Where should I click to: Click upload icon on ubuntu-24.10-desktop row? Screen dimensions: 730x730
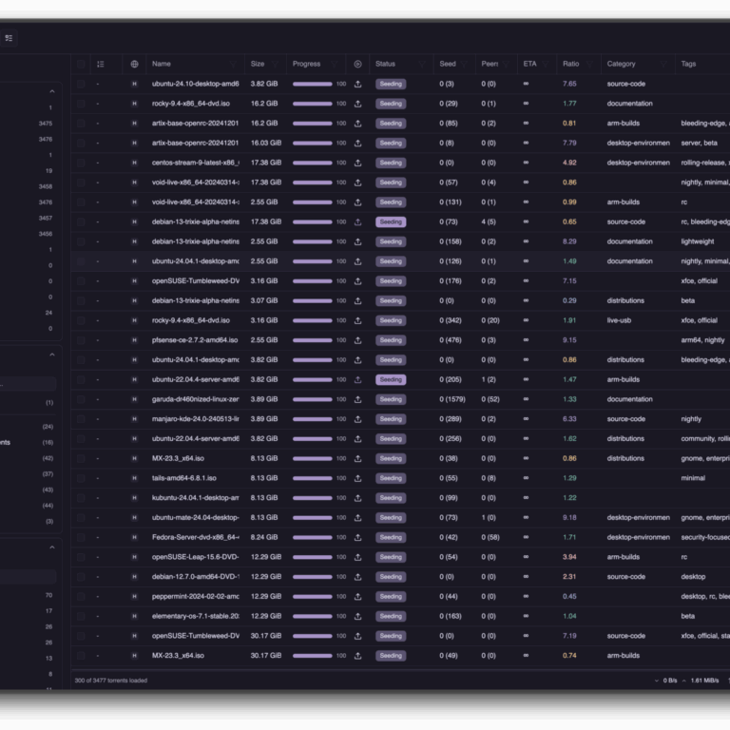[x=357, y=85]
